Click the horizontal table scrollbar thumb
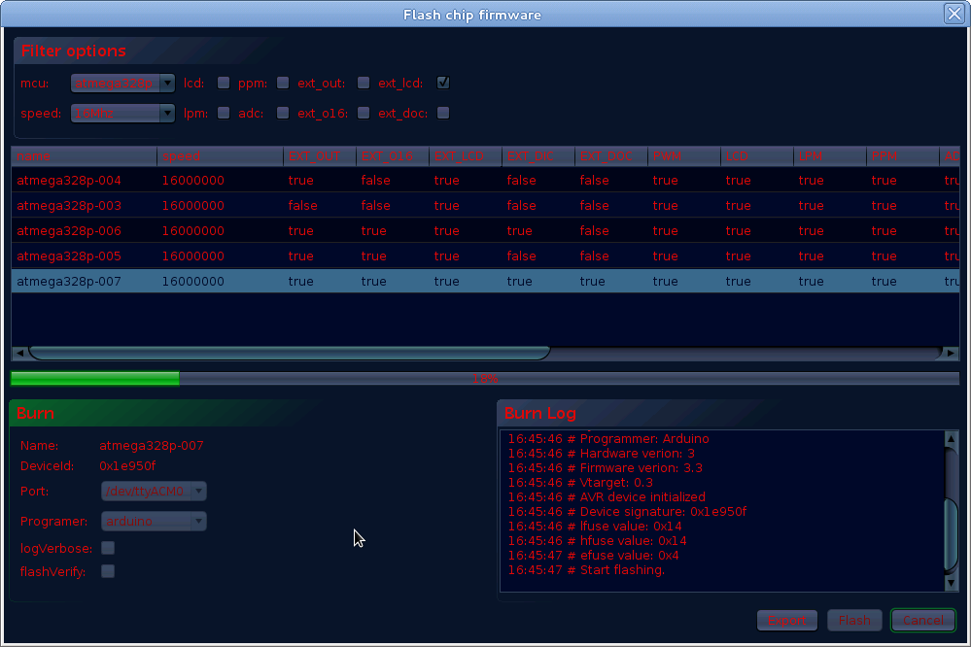Image resolution: width=971 pixels, height=647 pixels. (x=290, y=353)
